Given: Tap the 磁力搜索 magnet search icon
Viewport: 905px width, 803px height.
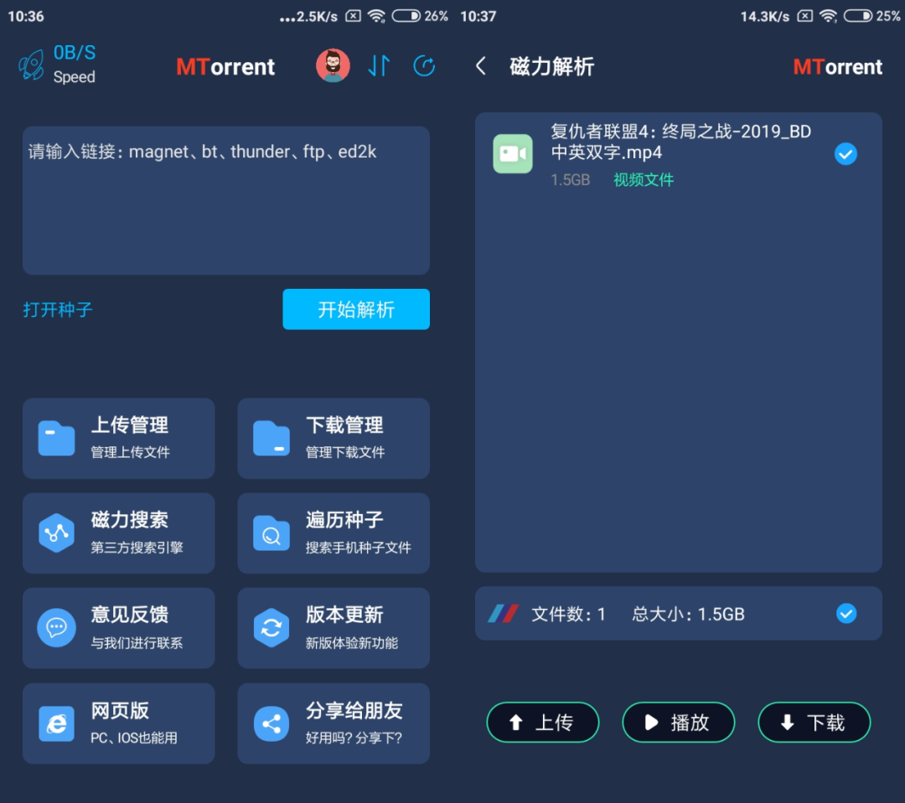Looking at the screenshot, I should (56, 533).
